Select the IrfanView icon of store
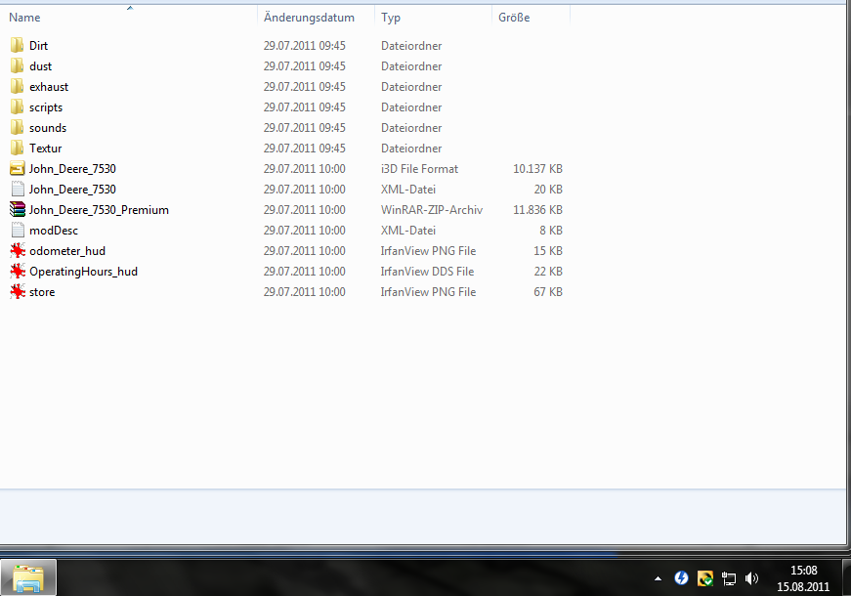This screenshot has width=851, height=596. click(x=18, y=292)
